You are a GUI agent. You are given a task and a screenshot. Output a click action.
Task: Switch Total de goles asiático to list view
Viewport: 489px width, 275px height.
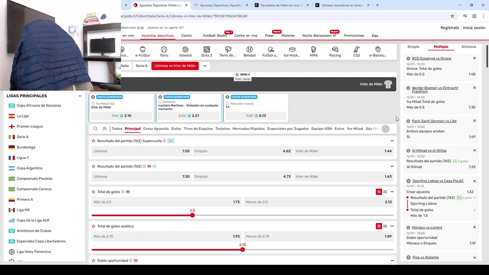385,226
